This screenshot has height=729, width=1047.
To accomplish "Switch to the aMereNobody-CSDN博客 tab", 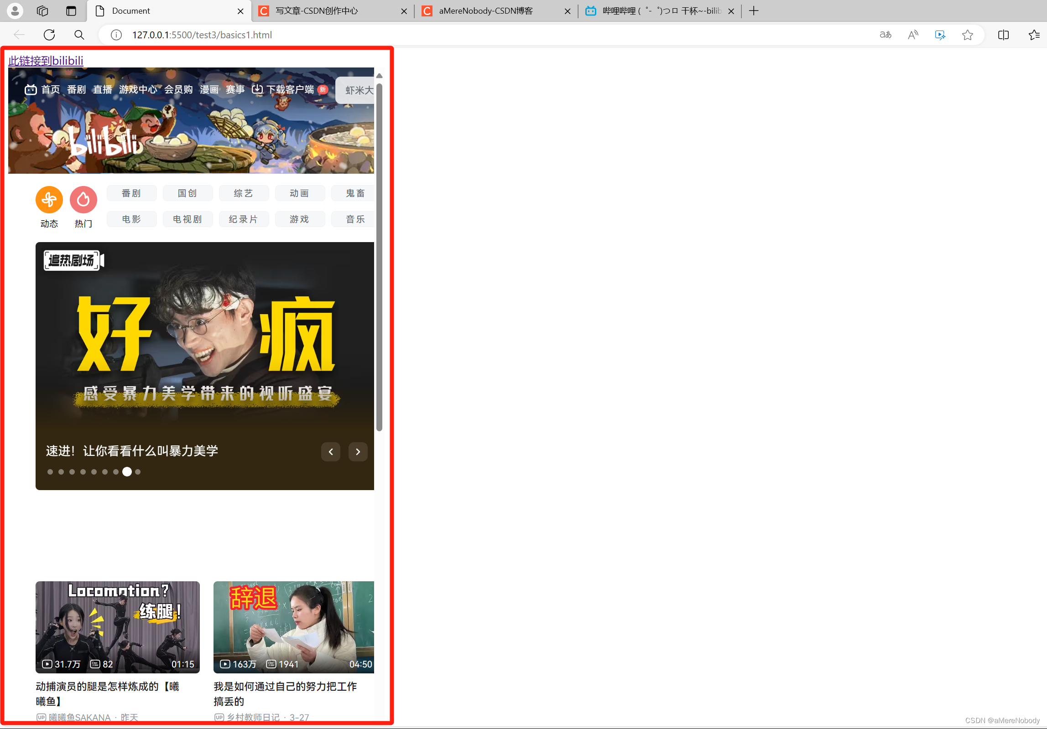I will [486, 11].
